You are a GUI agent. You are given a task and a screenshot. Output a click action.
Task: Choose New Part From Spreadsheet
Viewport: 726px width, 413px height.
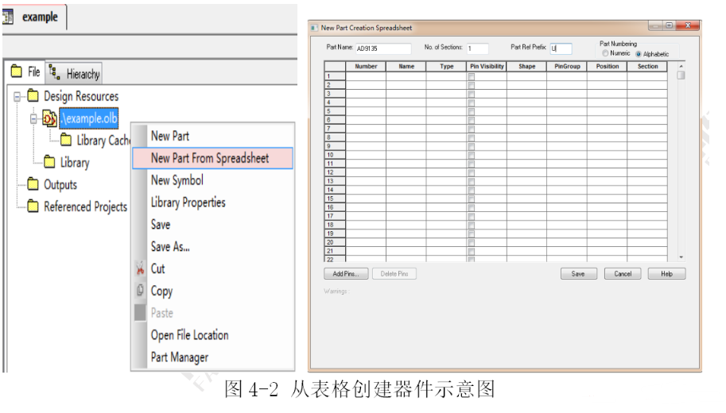213,158
